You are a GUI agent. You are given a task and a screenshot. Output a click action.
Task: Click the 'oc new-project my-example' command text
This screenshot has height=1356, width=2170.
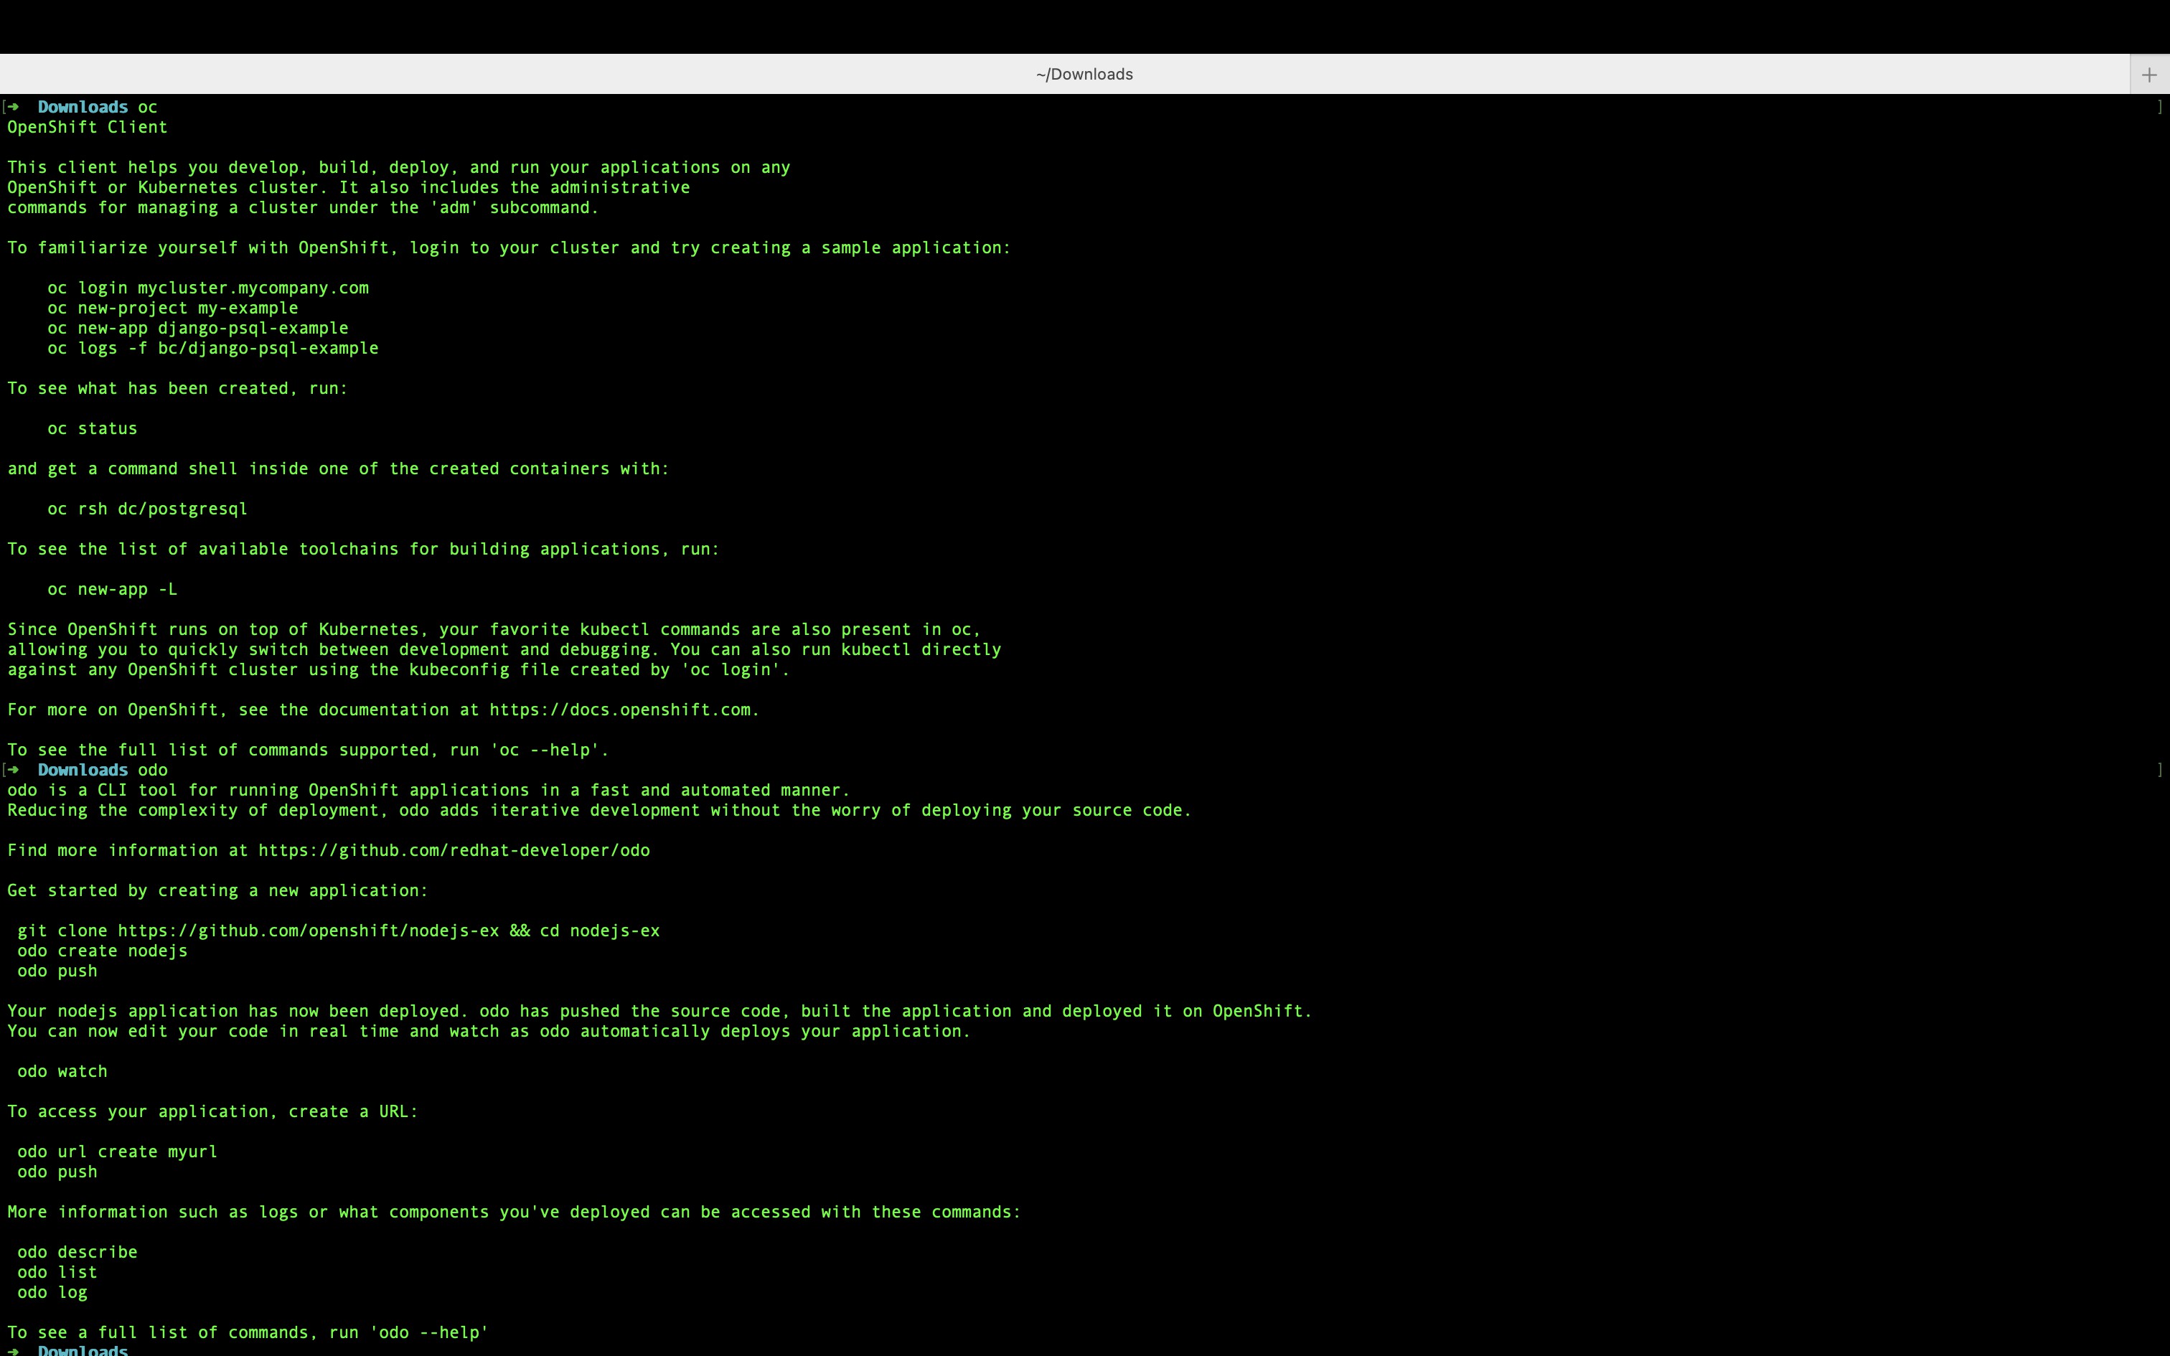point(172,308)
